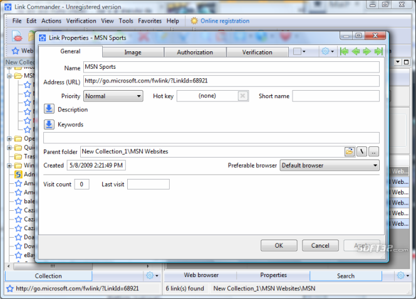Expand the Keywords section icon

(x=49, y=124)
